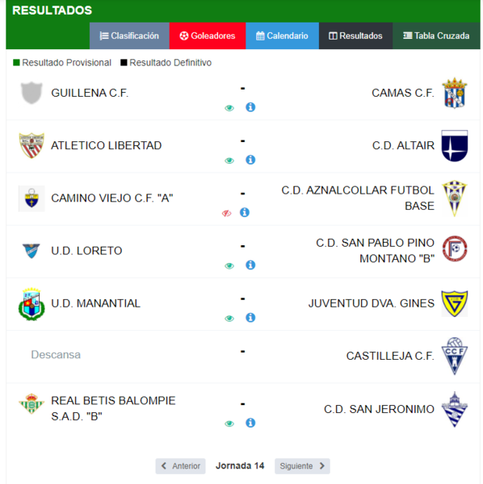Open info icon for U.D. Loreto match
483x484 pixels.
(250, 265)
